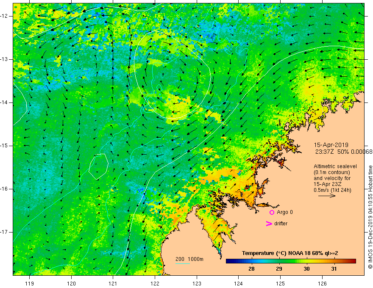Click the longitude axis label 119

pyautogui.click(x=30, y=283)
